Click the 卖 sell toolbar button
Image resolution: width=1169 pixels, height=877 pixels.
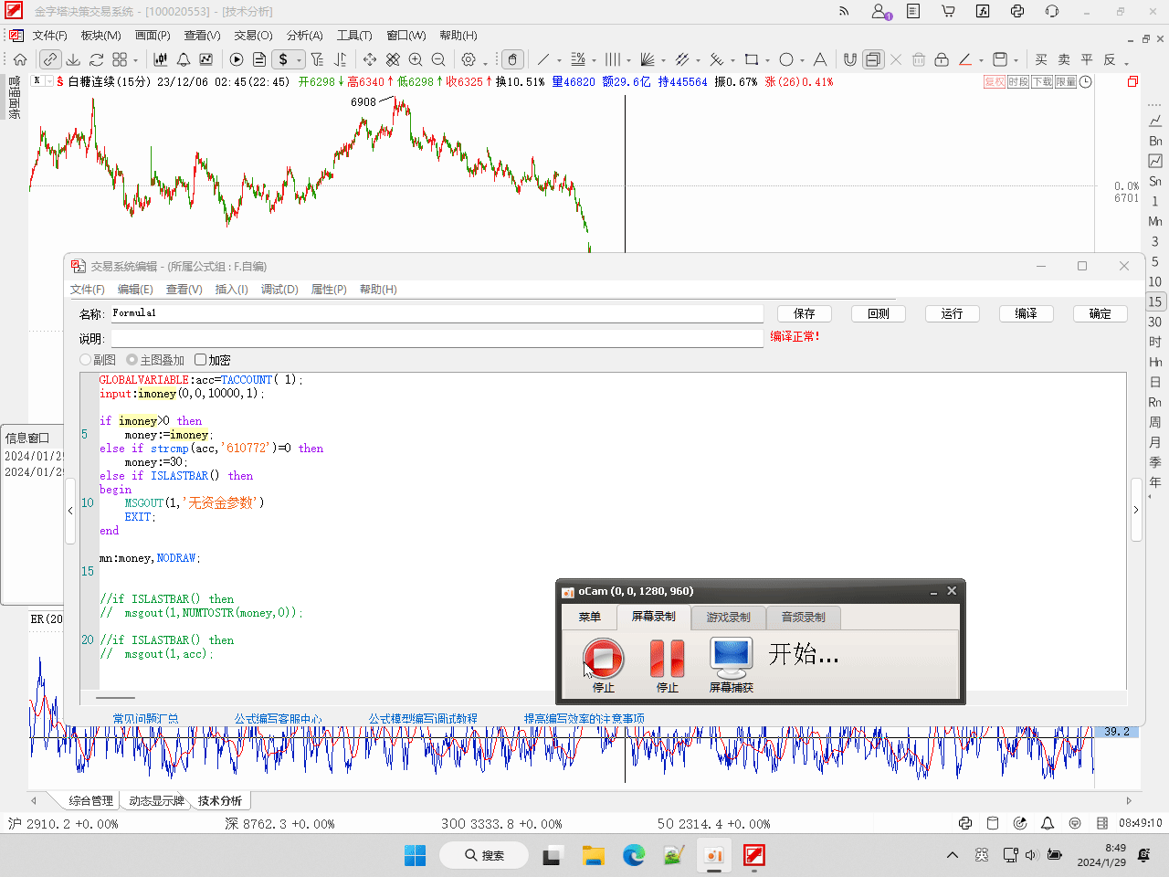(x=1064, y=59)
